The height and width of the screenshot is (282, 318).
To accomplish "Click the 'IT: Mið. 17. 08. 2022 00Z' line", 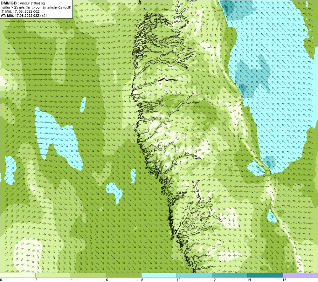I will [x=20, y=11].
